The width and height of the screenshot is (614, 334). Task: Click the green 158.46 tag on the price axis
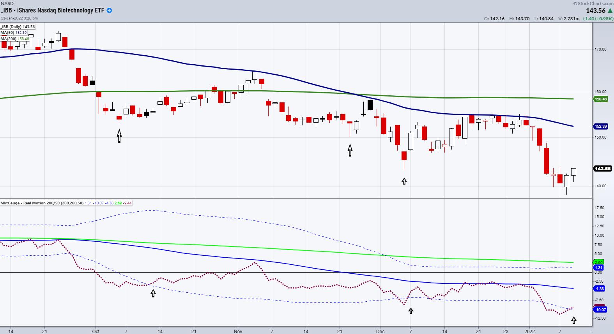pyautogui.click(x=601, y=99)
